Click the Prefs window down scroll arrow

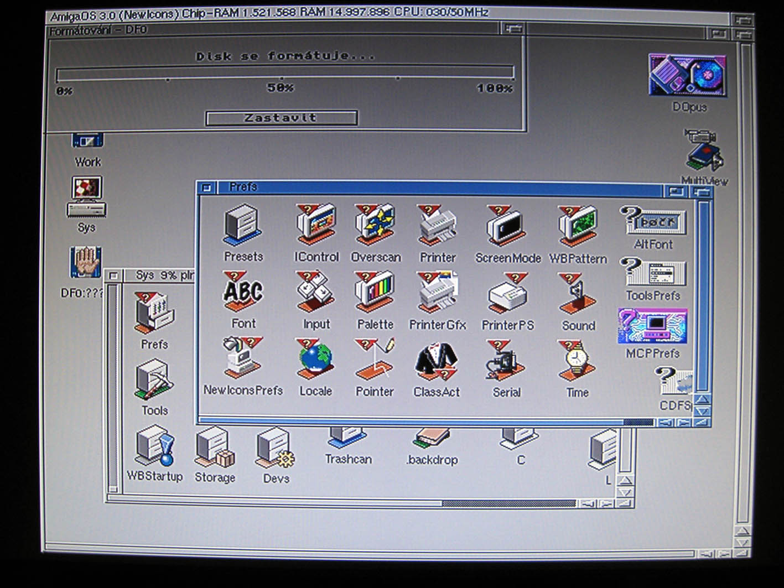(702, 412)
